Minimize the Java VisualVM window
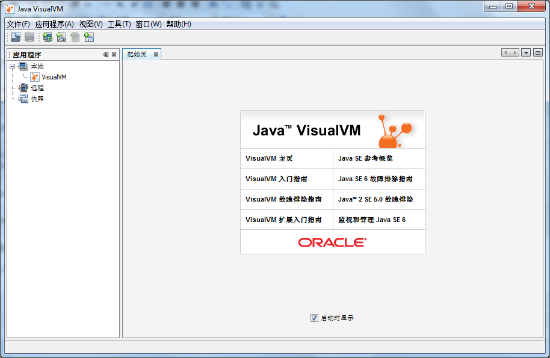550x358 pixels. (493, 6)
